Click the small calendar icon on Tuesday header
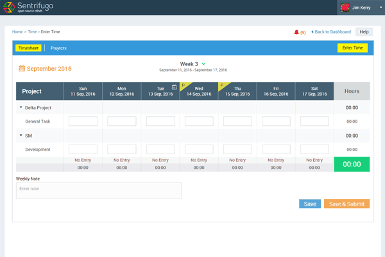The height and width of the screenshot is (257, 385). (x=174, y=87)
